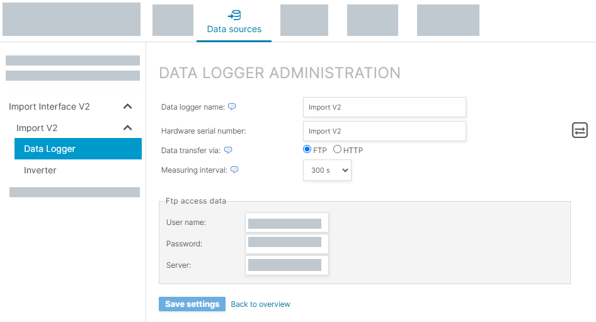This screenshot has height=322, width=596.
Task: Open the Inverter sidebar item
Action: (x=40, y=170)
